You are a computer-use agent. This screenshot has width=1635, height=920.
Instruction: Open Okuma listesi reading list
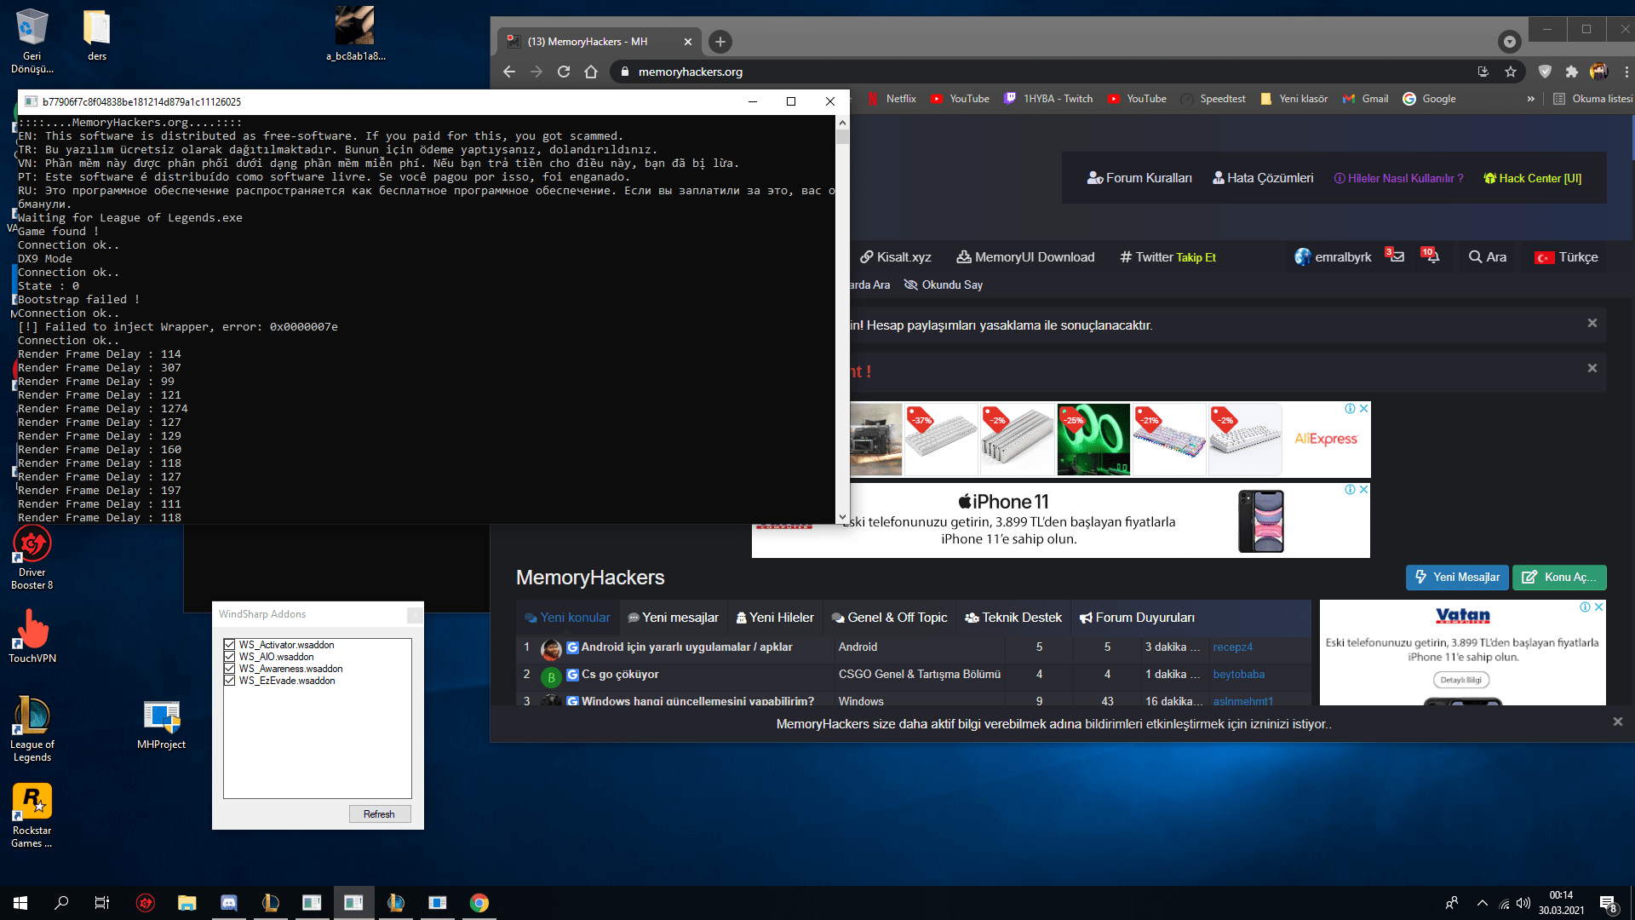(1593, 99)
